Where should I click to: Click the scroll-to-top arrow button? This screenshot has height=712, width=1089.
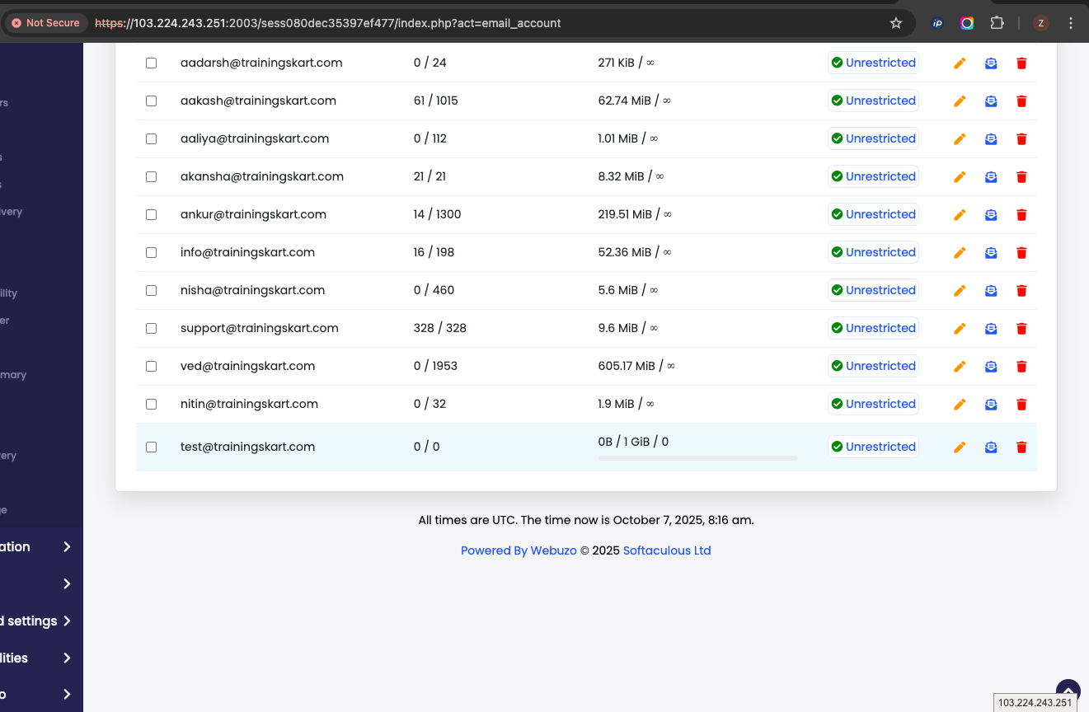(1068, 690)
